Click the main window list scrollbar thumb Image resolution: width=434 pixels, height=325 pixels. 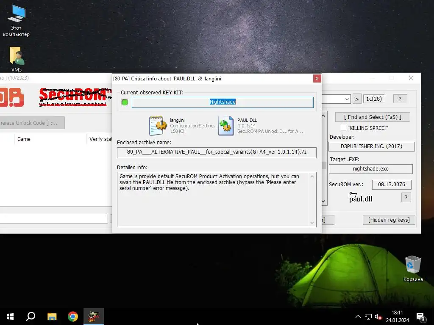coord(323,165)
